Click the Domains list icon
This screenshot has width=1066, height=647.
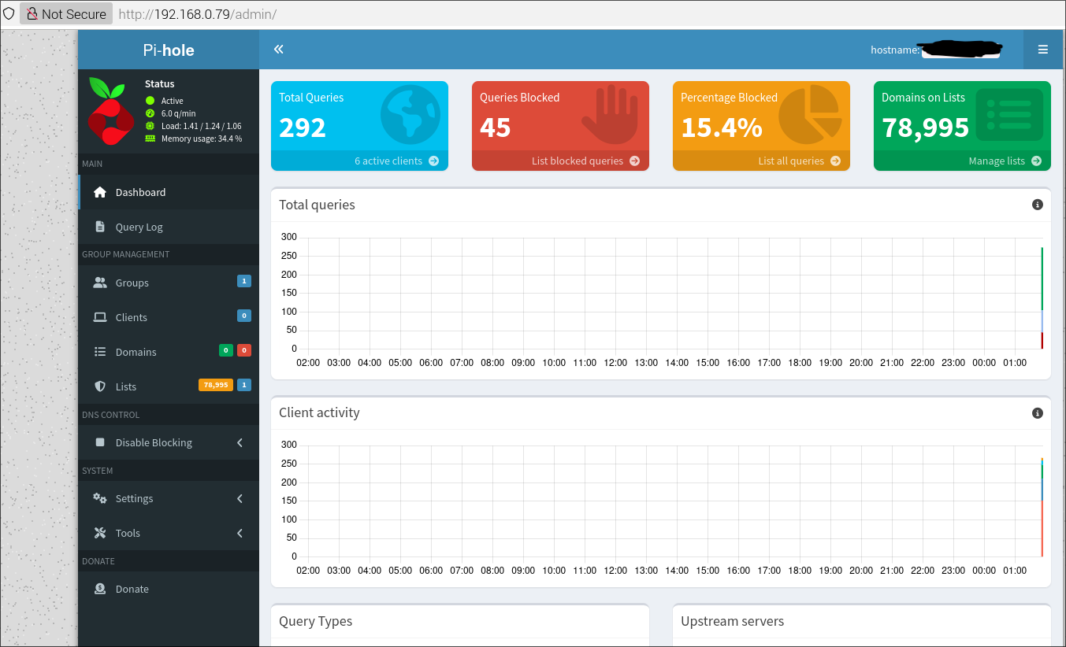99,351
